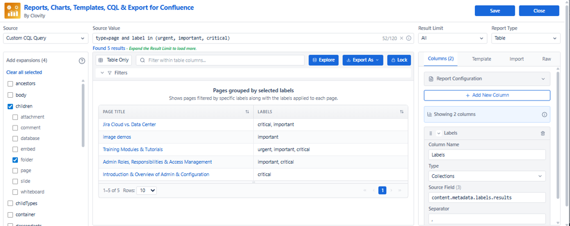The height and width of the screenshot is (226, 570).
Task: Delete the Labels column with the trash icon
Action: pos(543,133)
